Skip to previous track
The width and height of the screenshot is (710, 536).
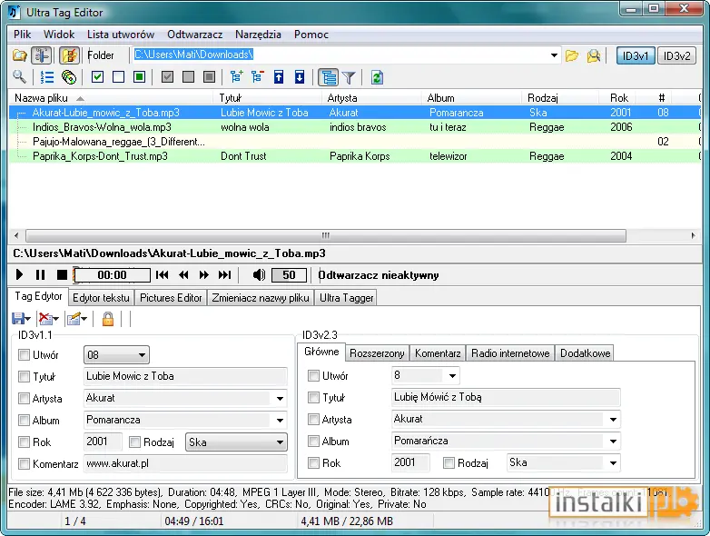coord(163,275)
